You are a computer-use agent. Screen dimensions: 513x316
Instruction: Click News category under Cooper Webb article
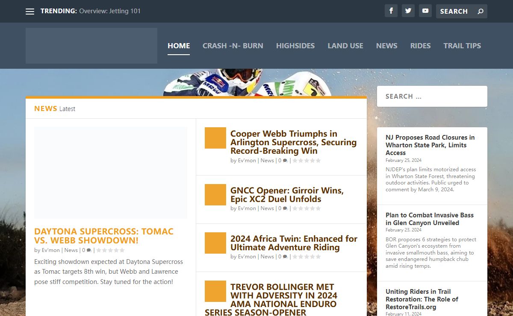pyautogui.click(x=267, y=161)
